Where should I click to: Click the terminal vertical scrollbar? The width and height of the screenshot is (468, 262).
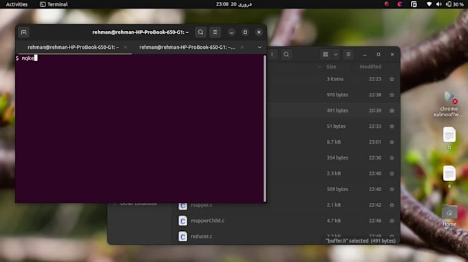click(x=264, y=128)
